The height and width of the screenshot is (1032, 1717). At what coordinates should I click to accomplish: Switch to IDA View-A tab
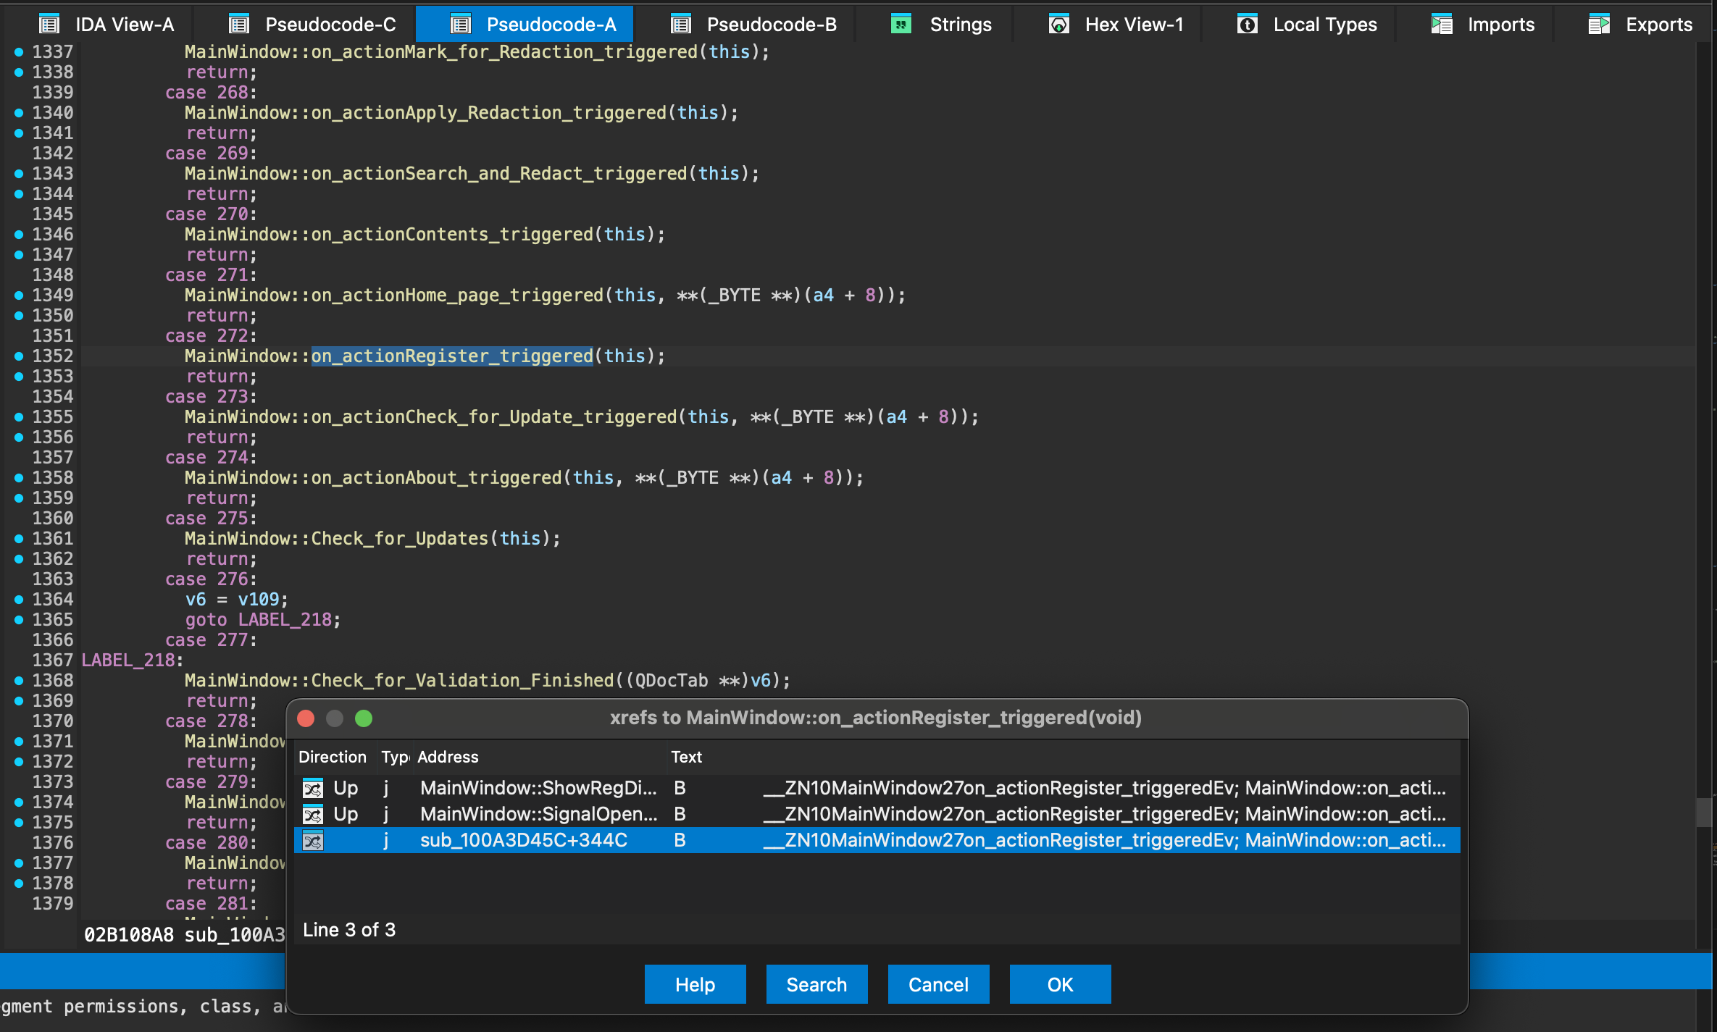(x=107, y=25)
